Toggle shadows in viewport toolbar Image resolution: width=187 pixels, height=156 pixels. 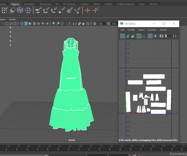pyautogui.click(x=47, y=24)
